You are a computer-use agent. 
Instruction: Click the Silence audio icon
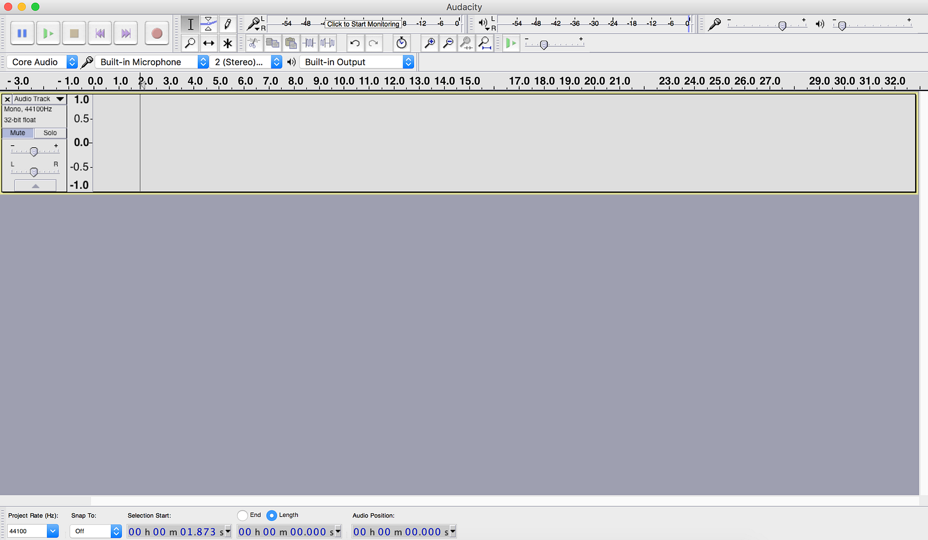click(328, 43)
